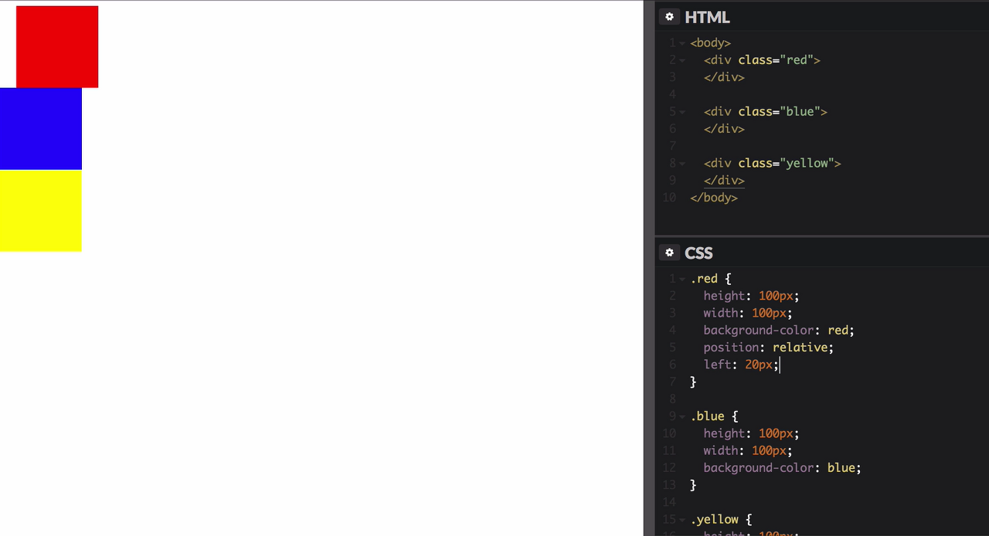The image size is (989, 536).
Task: Click the HTML panel title
Action: point(707,17)
